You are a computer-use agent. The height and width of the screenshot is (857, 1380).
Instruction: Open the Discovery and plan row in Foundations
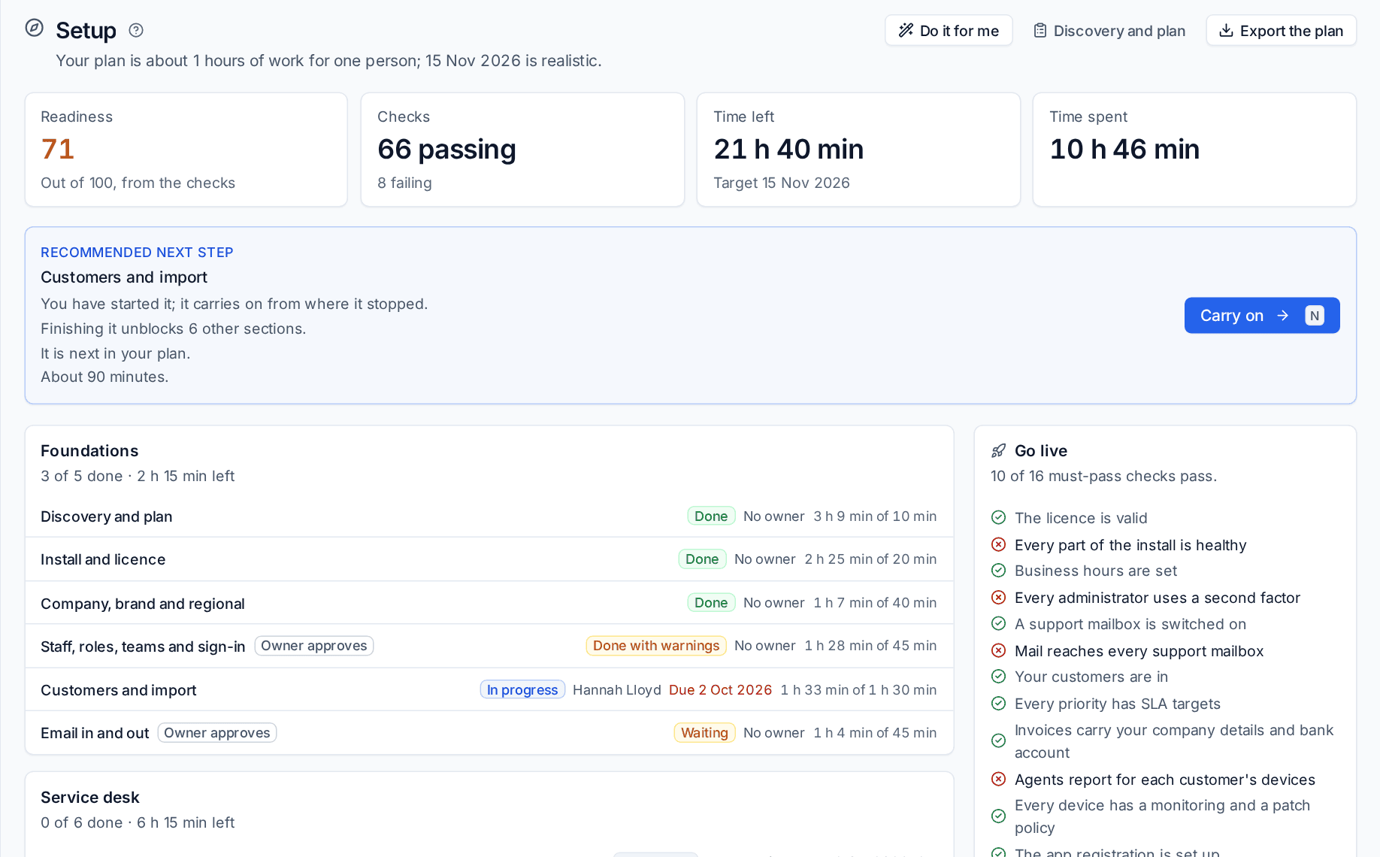[489, 516]
